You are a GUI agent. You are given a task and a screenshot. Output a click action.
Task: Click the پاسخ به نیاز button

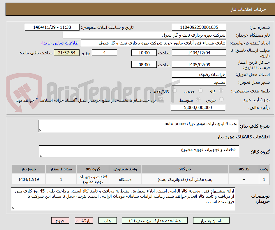pyautogui.click(x=211, y=220)
